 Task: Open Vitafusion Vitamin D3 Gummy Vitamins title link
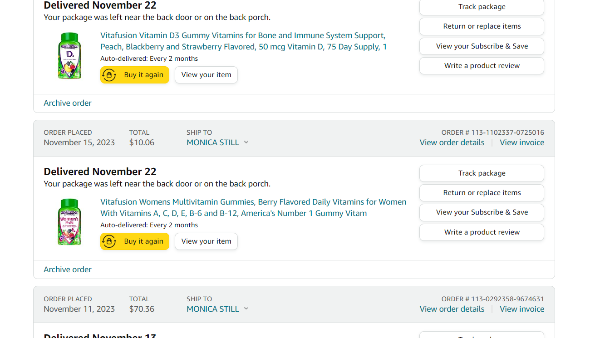click(x=243, y=41)
